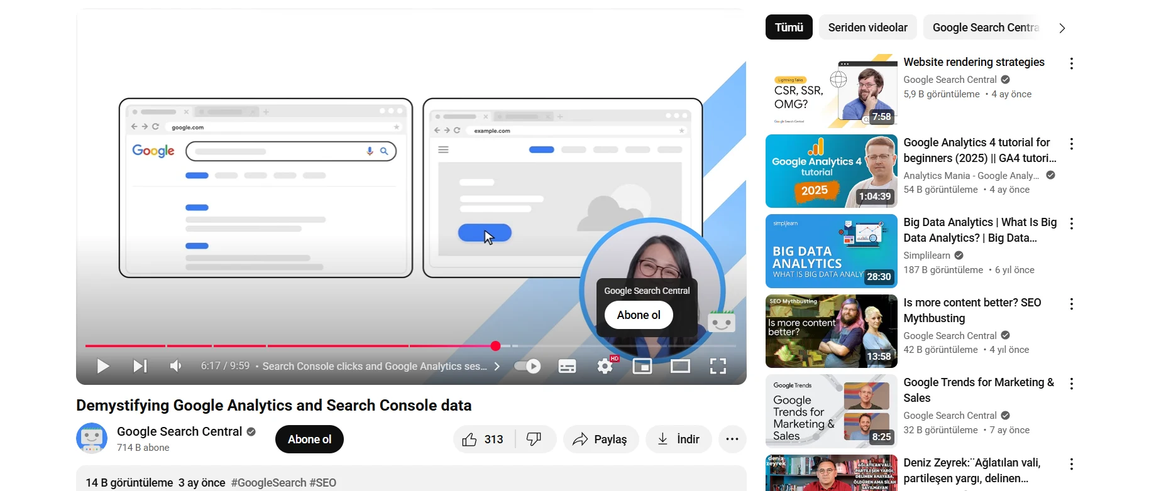Open the Google Search Central channel name below the video title
1149x491 pixels.
coord(179,431)
